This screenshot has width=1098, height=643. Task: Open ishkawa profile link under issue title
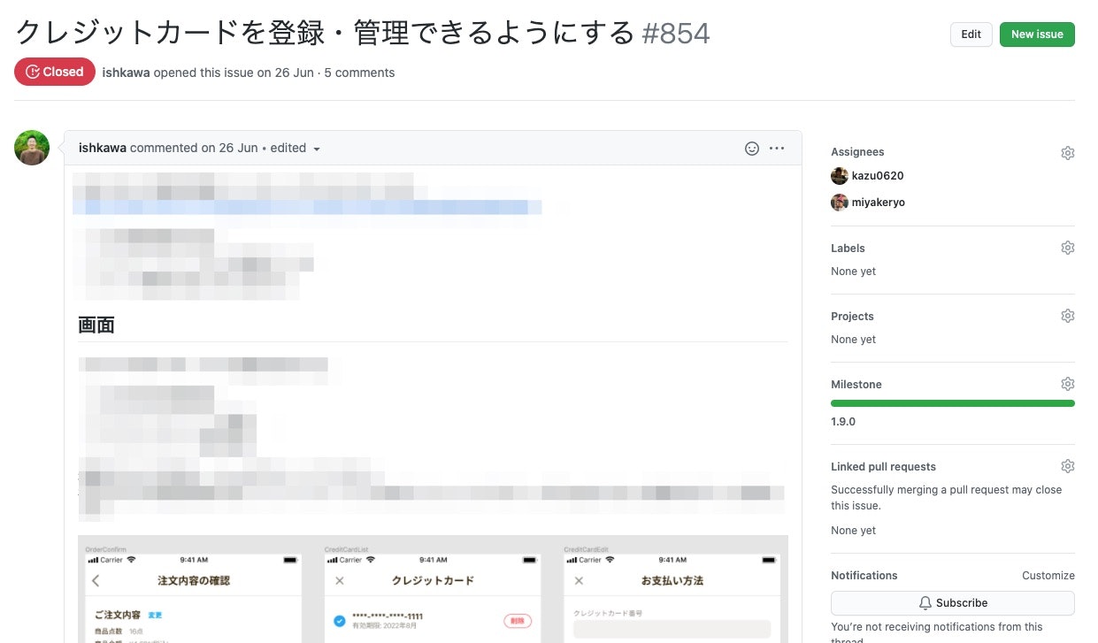click(126, 73)
